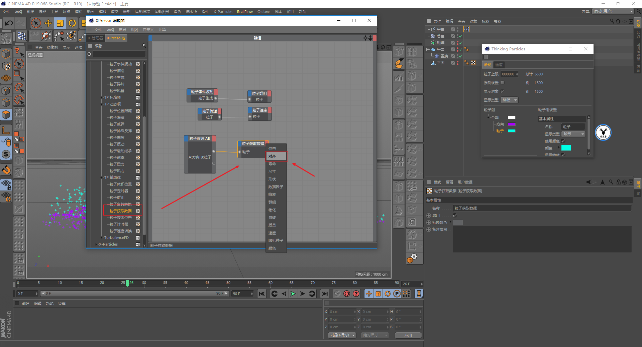The image size is (642, 347).
Task: Play the animation forwards
Action: (x=293, y=294)
